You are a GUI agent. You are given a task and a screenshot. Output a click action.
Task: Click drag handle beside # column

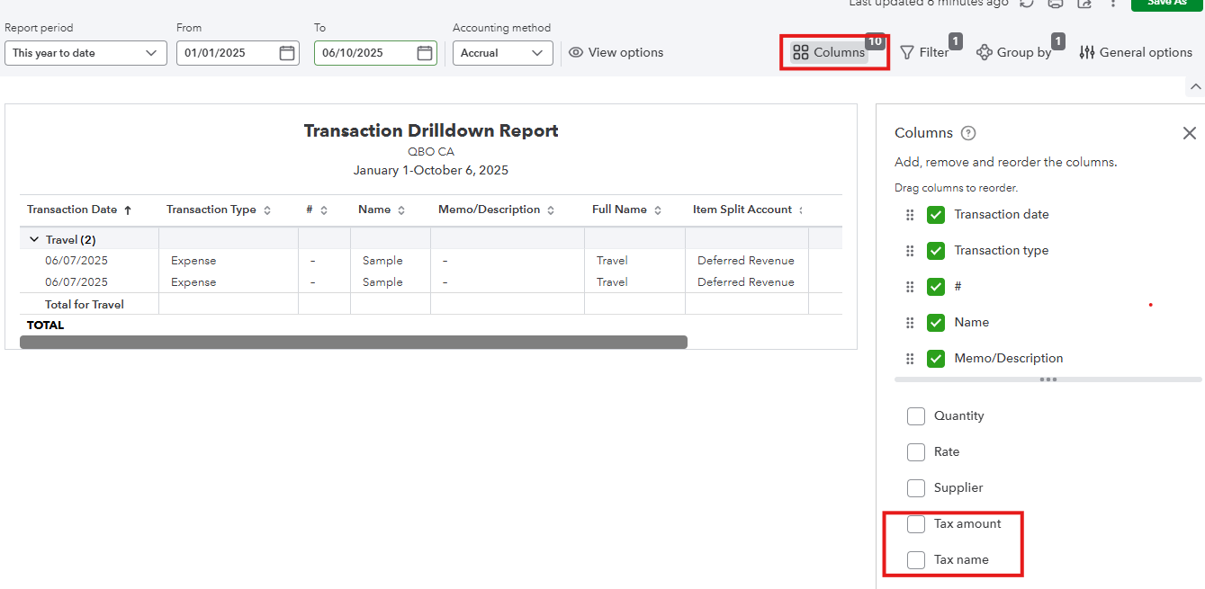tap(910, 287)
